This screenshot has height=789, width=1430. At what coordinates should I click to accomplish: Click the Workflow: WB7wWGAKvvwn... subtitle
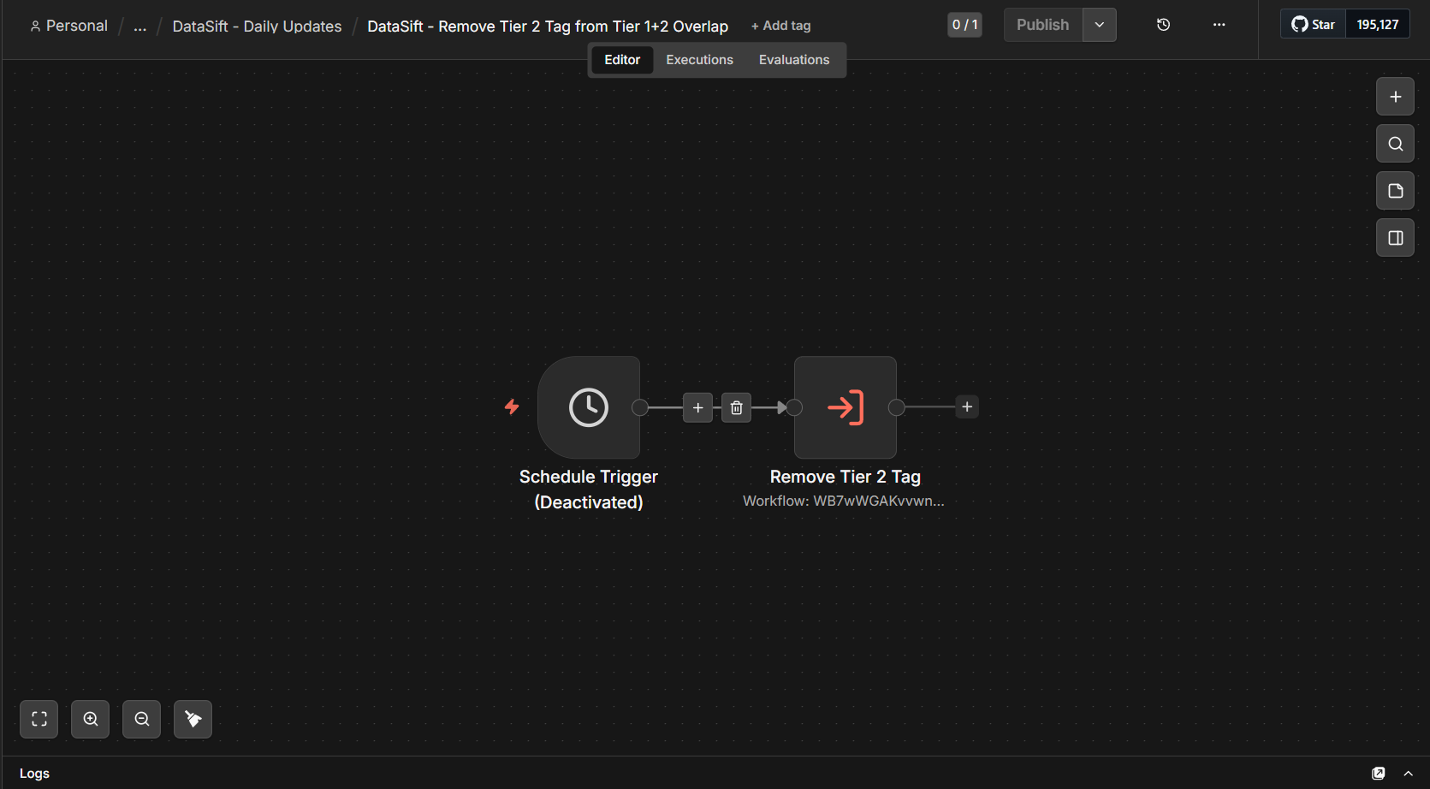(x=844, y=501)
